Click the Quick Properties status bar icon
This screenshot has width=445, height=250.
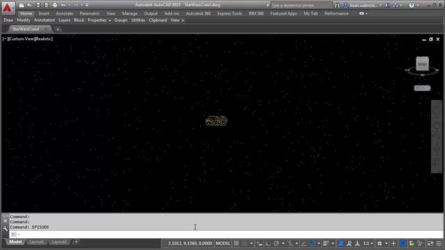(411, 243)
